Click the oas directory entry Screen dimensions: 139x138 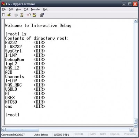pyautogui.click(x=9, y=106)
